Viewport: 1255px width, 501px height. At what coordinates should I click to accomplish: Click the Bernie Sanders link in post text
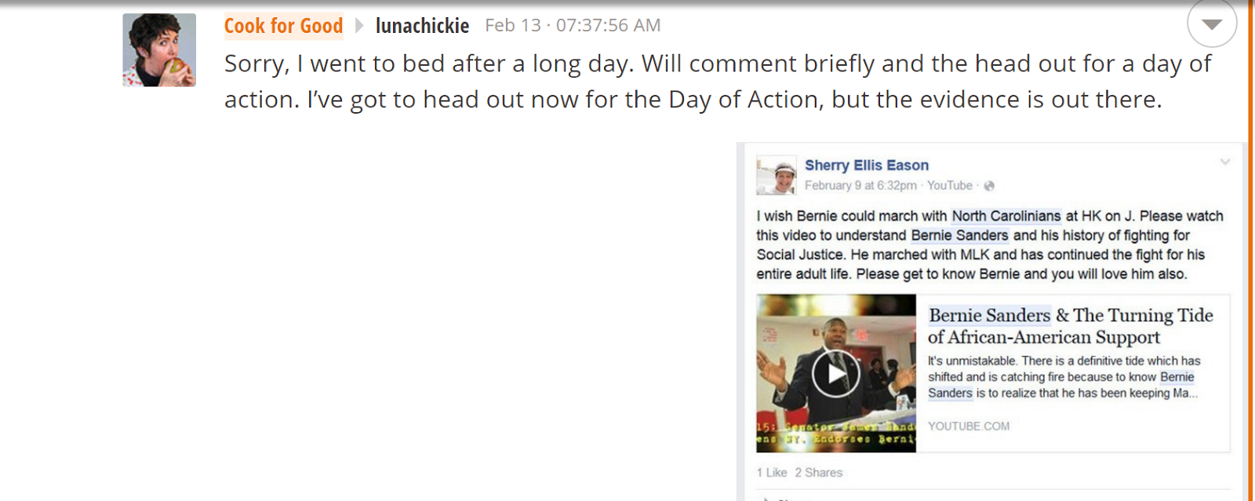[959, 235]
